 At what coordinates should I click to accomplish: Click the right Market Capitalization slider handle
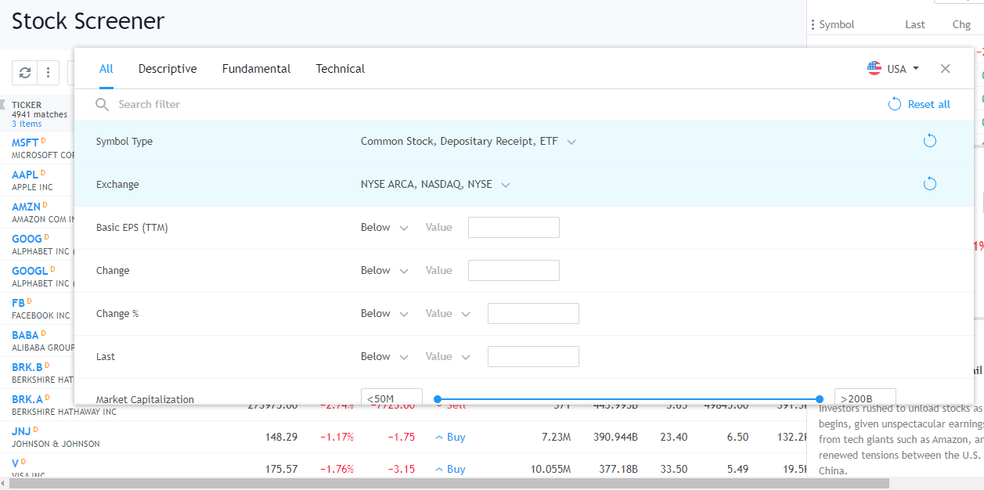pos(820,399)
